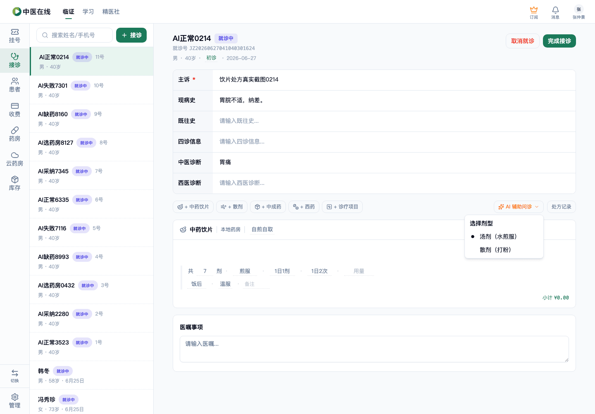Viewport: 595px width, 414px height.
Task: Add a 中成药 prescription
Action: 268,207
